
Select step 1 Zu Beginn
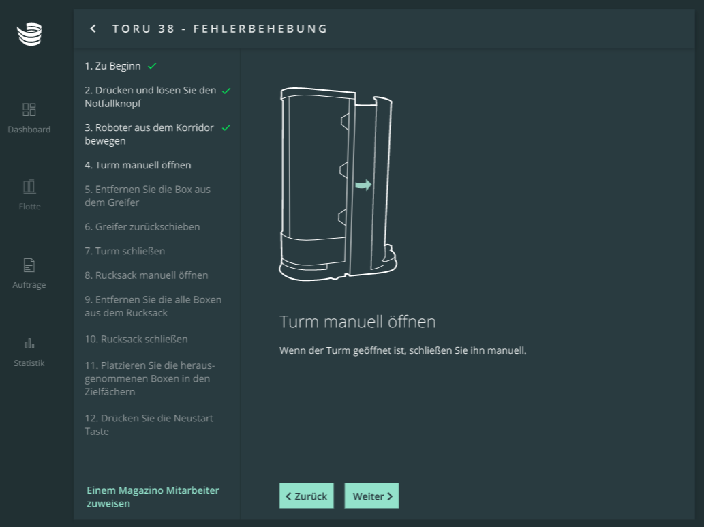(112, 66)
